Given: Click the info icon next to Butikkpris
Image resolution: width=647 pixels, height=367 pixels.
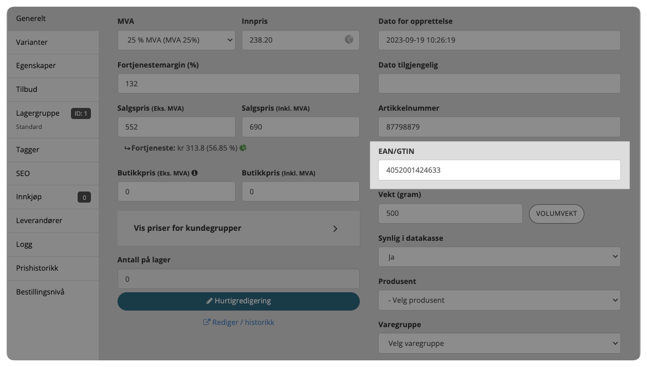Looking at the screenshot, I should 195,173.
